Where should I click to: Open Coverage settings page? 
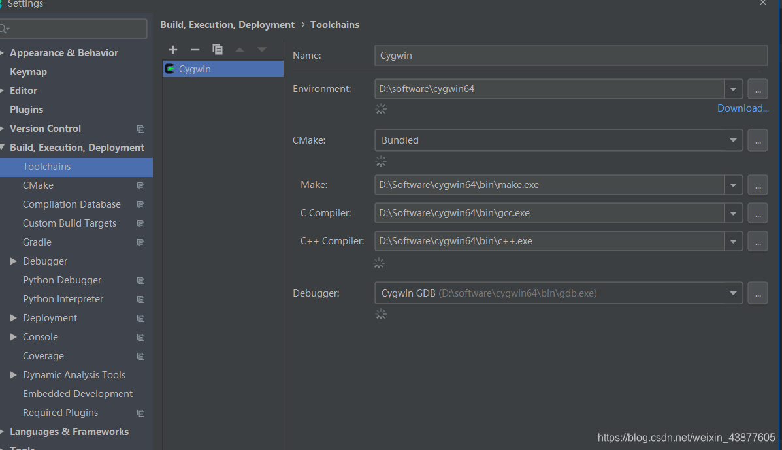43,356
